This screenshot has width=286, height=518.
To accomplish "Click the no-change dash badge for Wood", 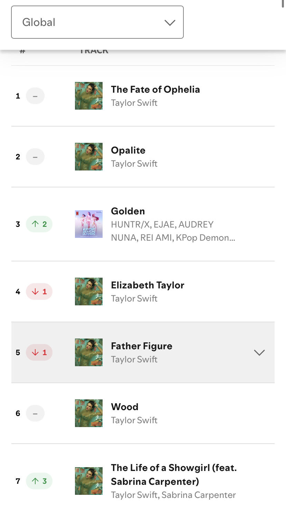I will point(35,413).
